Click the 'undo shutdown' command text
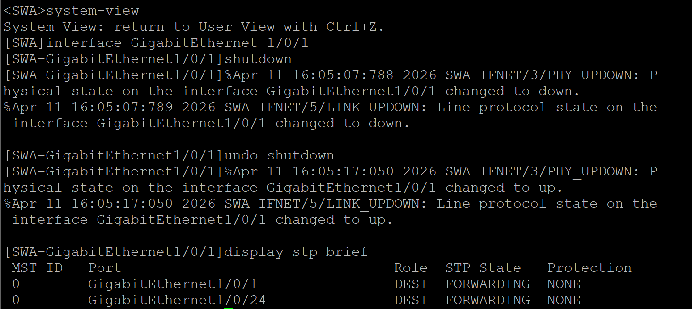 [279, 155]
